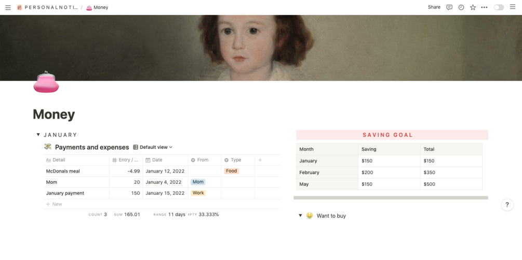The width and height of the screenshot is (522, 260).
Task: Click the Total header cell
Action: [x=451, y=149]
